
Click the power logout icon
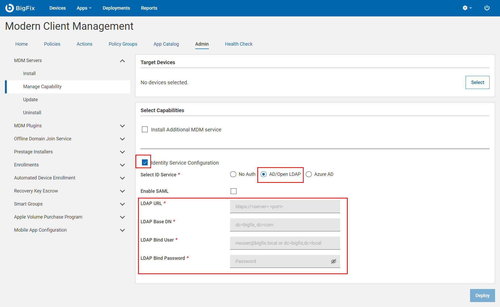coord(487,8)
